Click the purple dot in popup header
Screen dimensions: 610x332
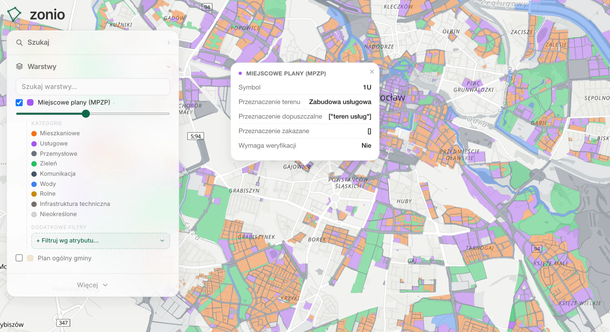click(x=240, y=73)
